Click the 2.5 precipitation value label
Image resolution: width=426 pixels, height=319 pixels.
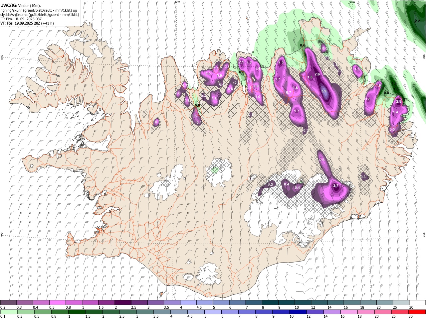(281, 62)
